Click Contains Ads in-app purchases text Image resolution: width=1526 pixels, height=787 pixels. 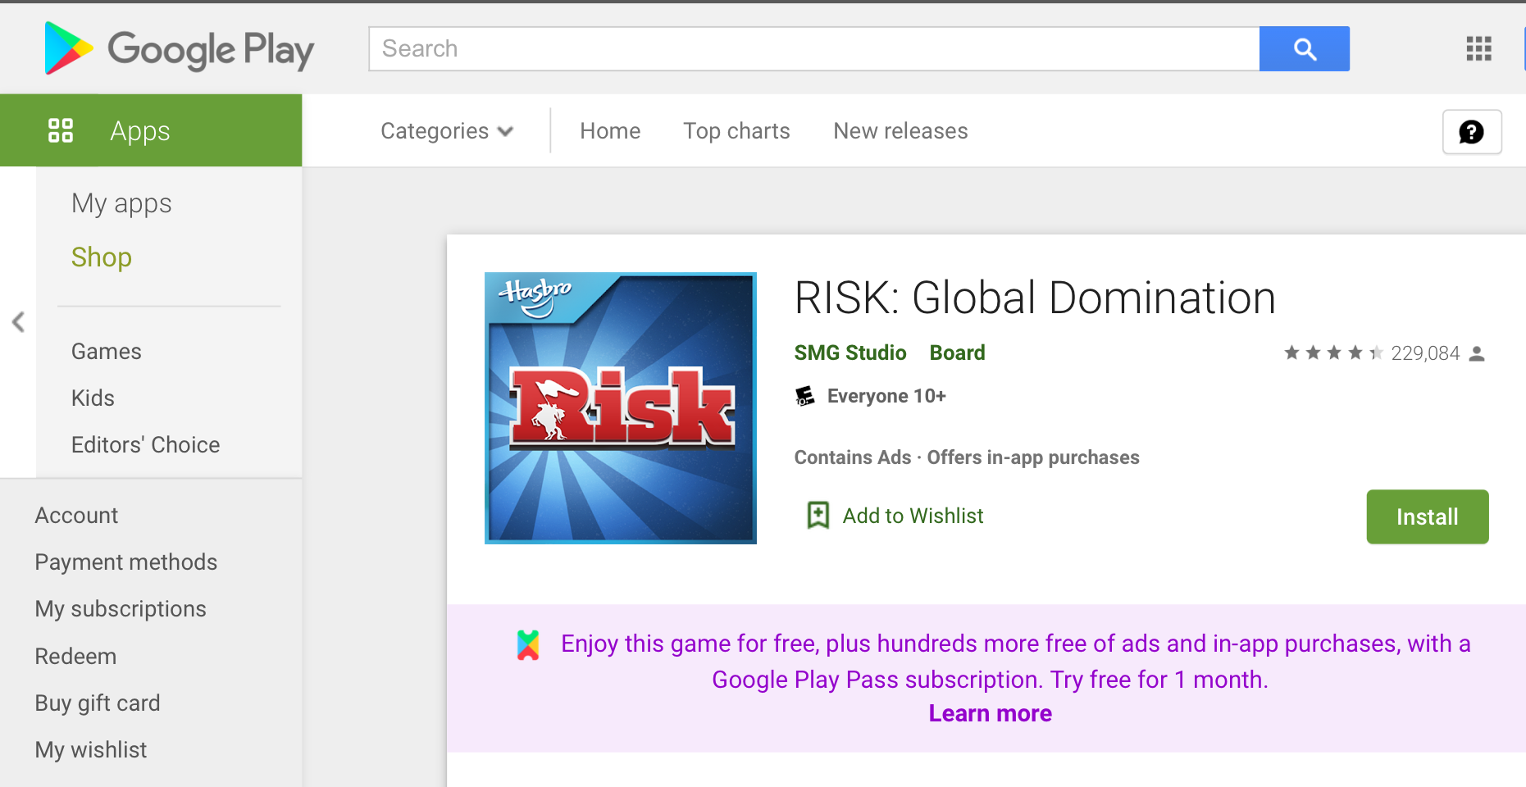click(x=967, y=457)
